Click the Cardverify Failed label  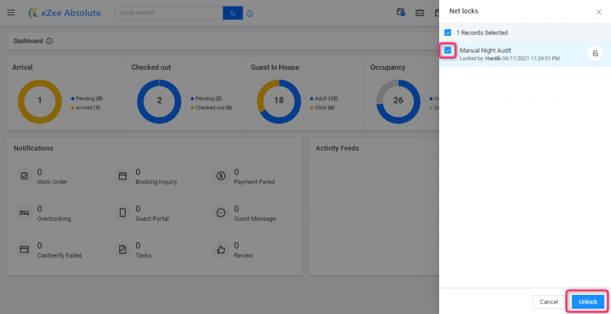[x=59, y=255]
